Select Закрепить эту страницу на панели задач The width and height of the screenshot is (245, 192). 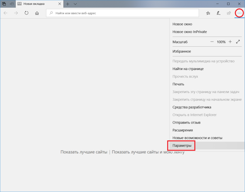207,92
